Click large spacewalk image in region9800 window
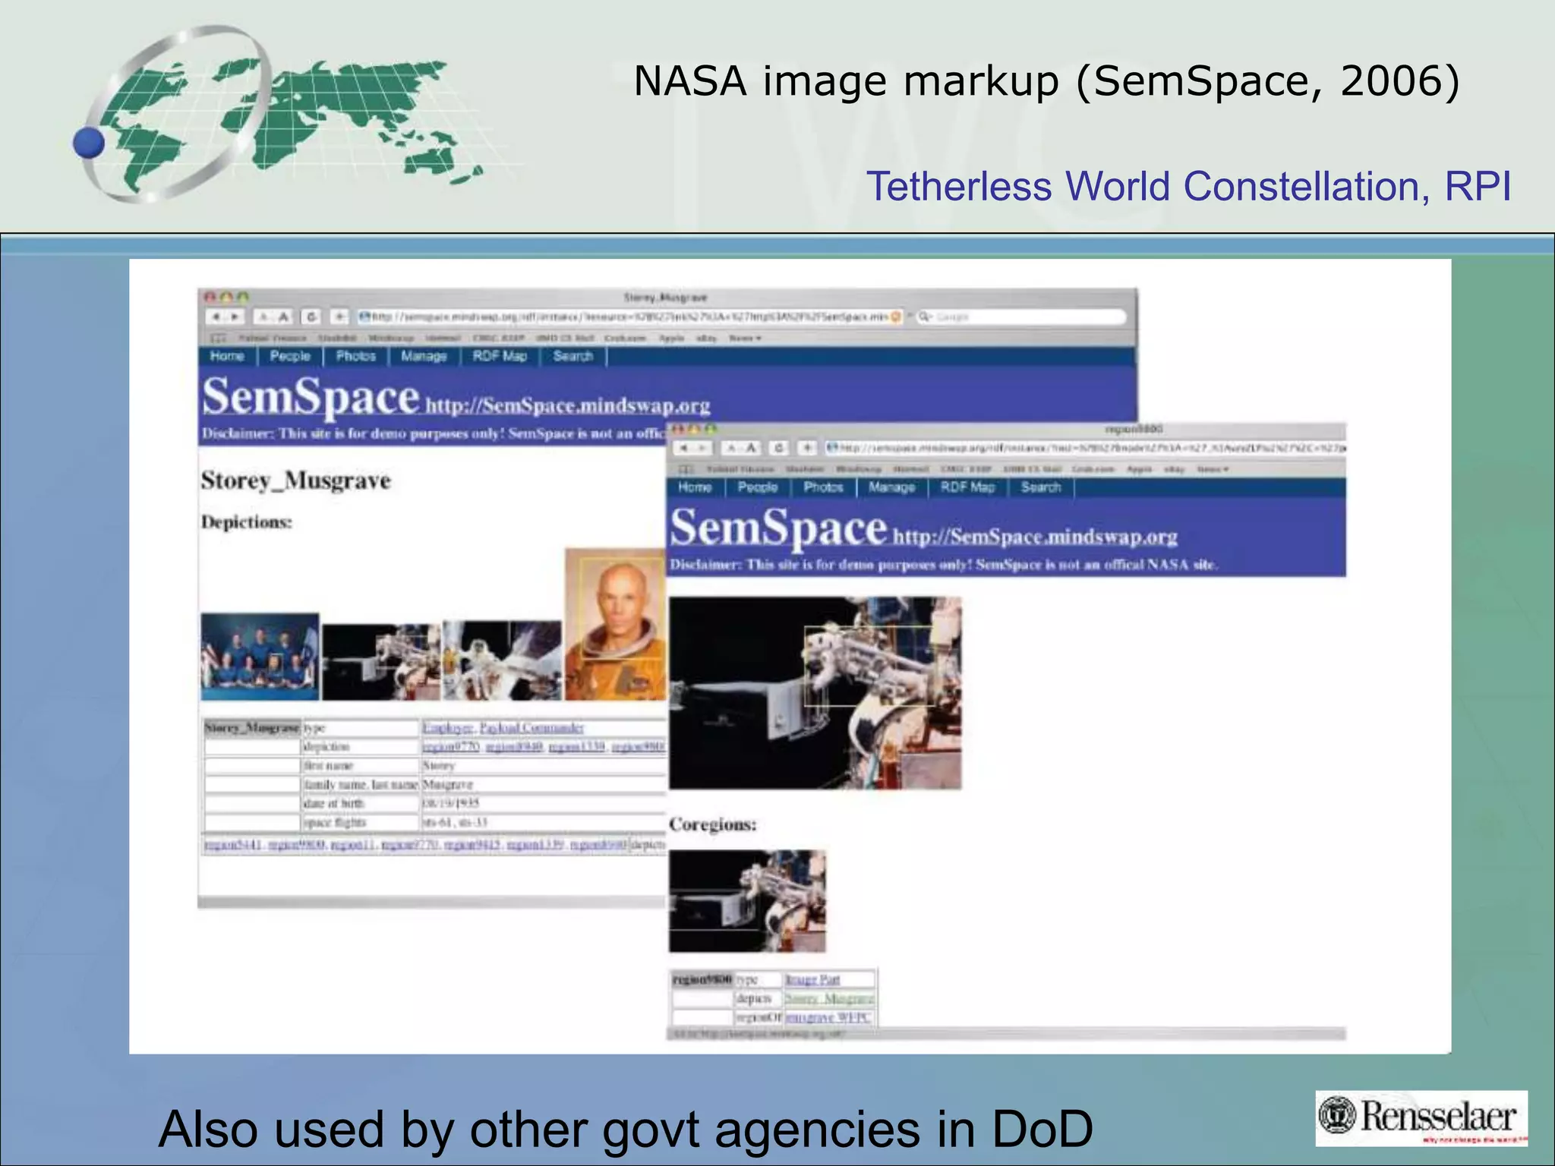The width and height of the screenshot is (1555, 1166). tap(815, 693)
